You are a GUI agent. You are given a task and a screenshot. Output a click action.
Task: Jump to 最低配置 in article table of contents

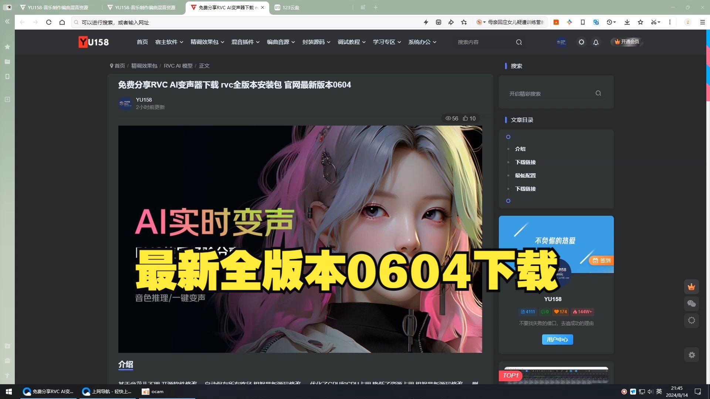[525, 175]
